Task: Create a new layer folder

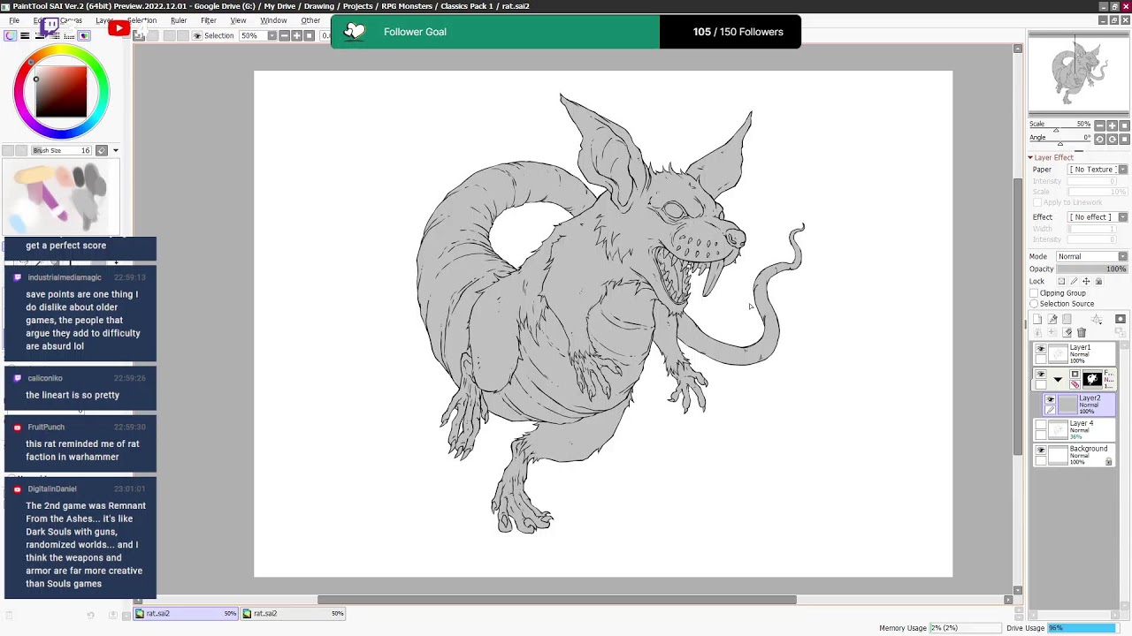Action: tap(1067, 319)
